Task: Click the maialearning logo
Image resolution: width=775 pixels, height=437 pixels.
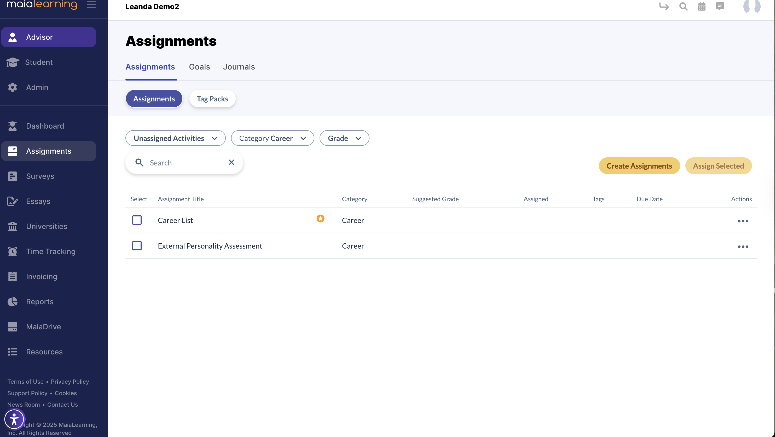Action: (42, 4)
